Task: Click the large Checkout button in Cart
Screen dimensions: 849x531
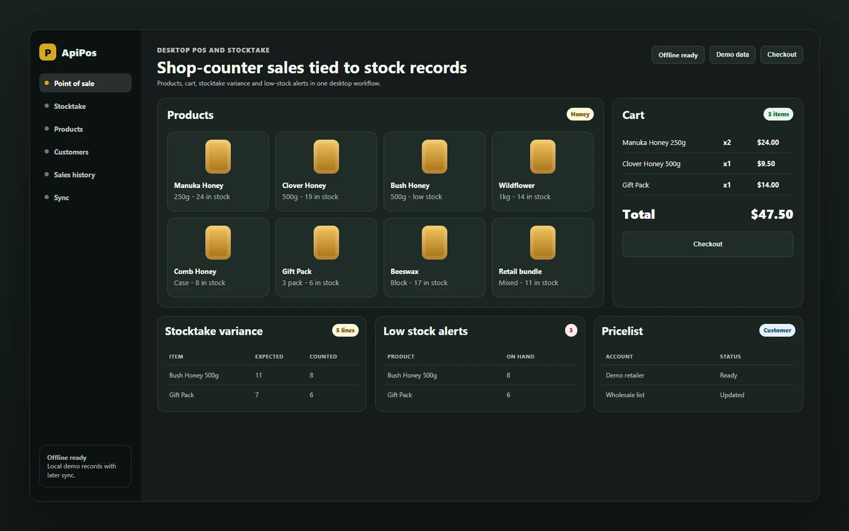Action: click(708, 244)
